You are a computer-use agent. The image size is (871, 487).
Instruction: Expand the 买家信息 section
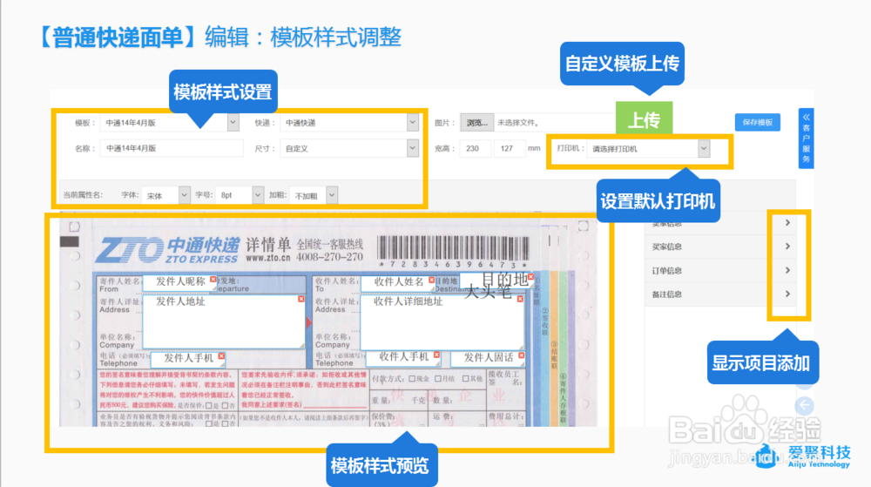(x=720, y=247)
